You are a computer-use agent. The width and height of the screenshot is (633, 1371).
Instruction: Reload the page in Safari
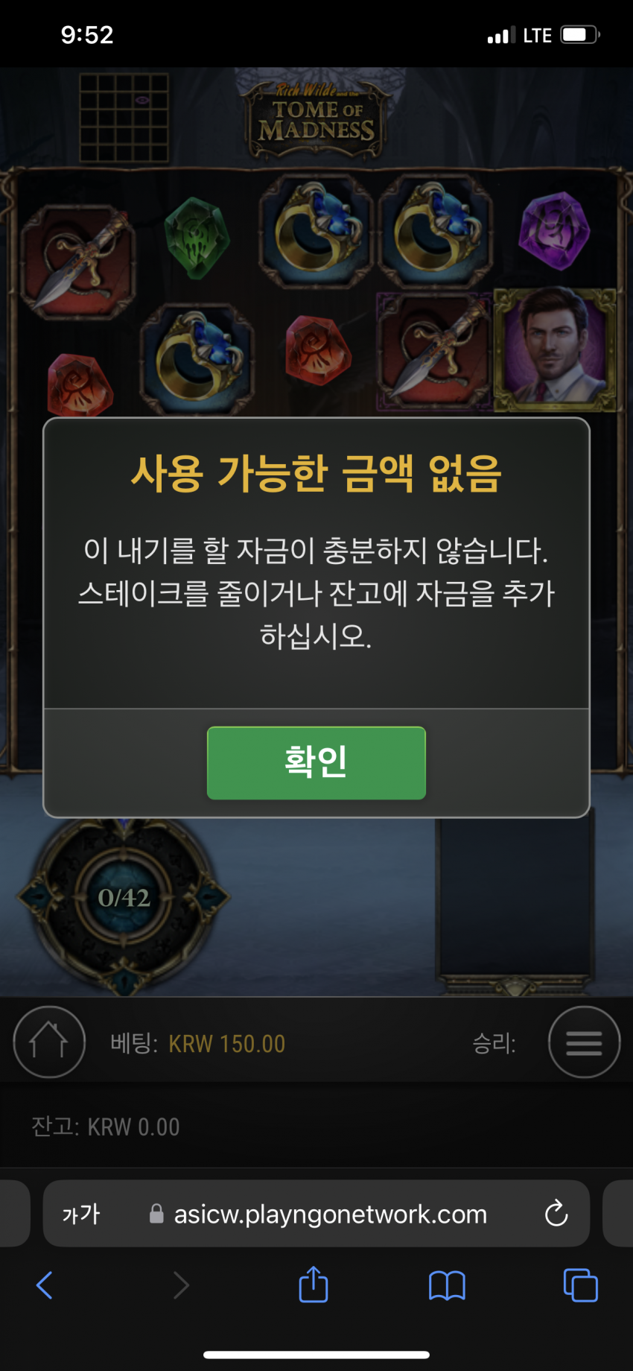point(556,1214)
